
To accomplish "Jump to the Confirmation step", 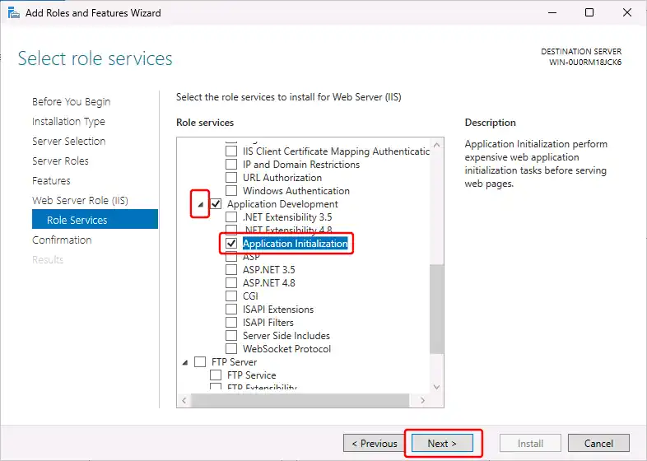I will tap(62, 240).
